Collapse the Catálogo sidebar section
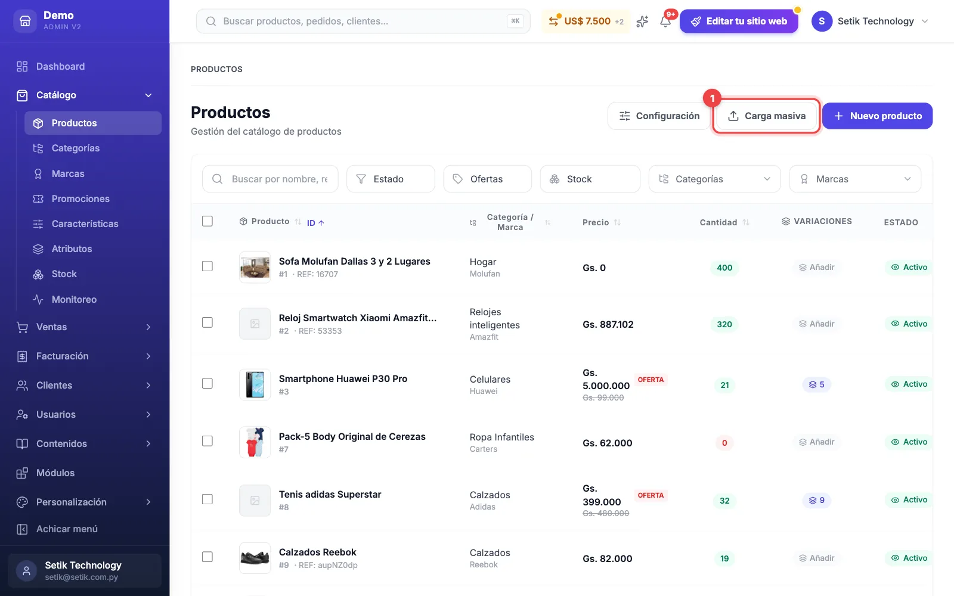The height and width of the screenshot is (596, 954). [85, 95]
